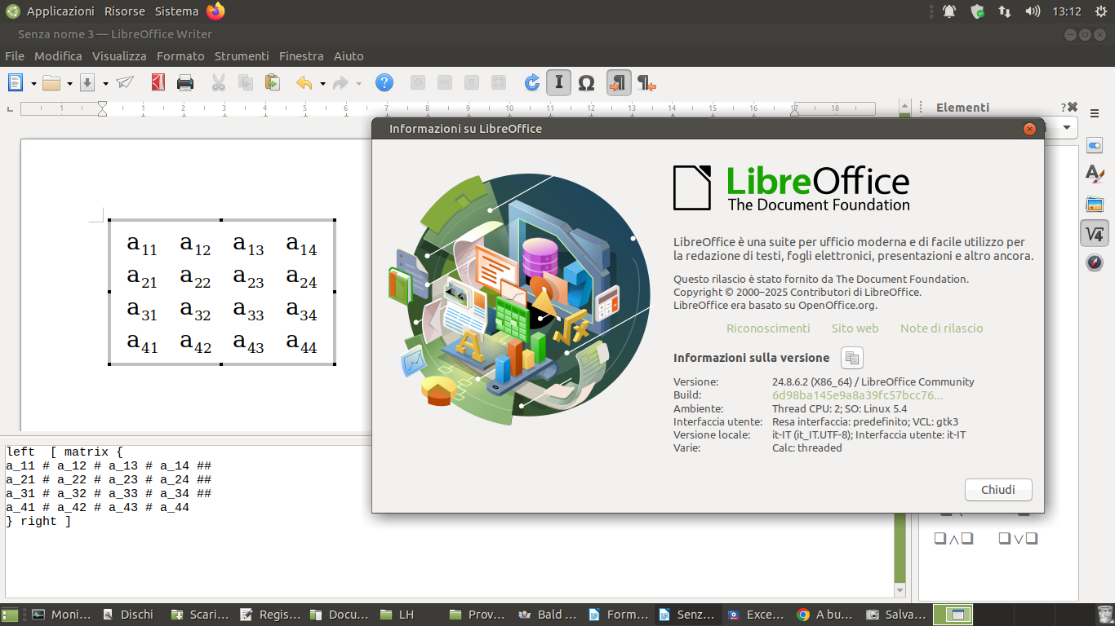Screen dimensions: 1115x626
Task: Expand the Save dropdown arrow
Action: click(105, 83)
